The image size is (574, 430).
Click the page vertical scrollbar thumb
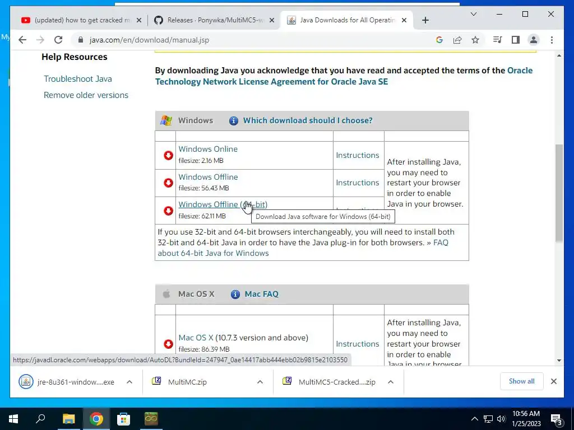(x=559, y=193)
